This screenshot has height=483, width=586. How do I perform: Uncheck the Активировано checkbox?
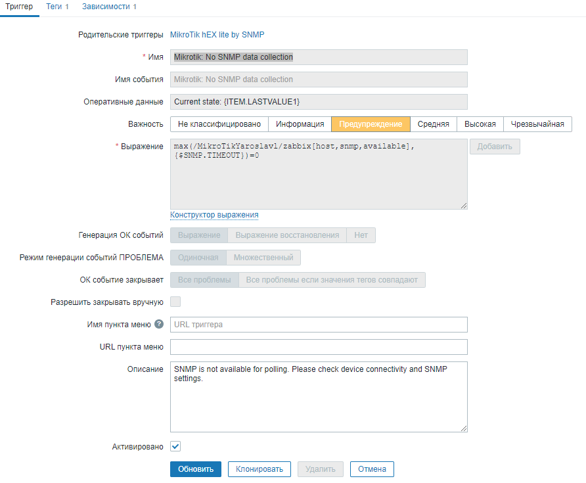pos(175,447)
